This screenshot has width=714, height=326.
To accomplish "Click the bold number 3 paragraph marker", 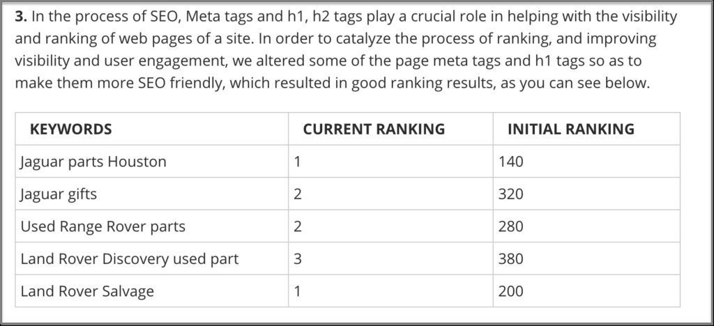I will click(20, 17).
